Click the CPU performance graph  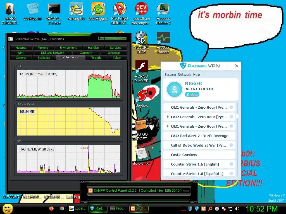click(69, 84)
